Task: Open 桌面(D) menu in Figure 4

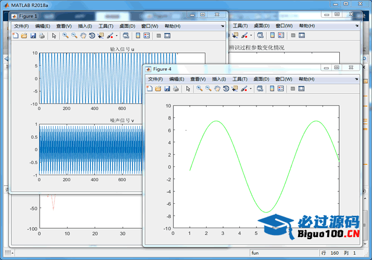Action: coord(261,79)
